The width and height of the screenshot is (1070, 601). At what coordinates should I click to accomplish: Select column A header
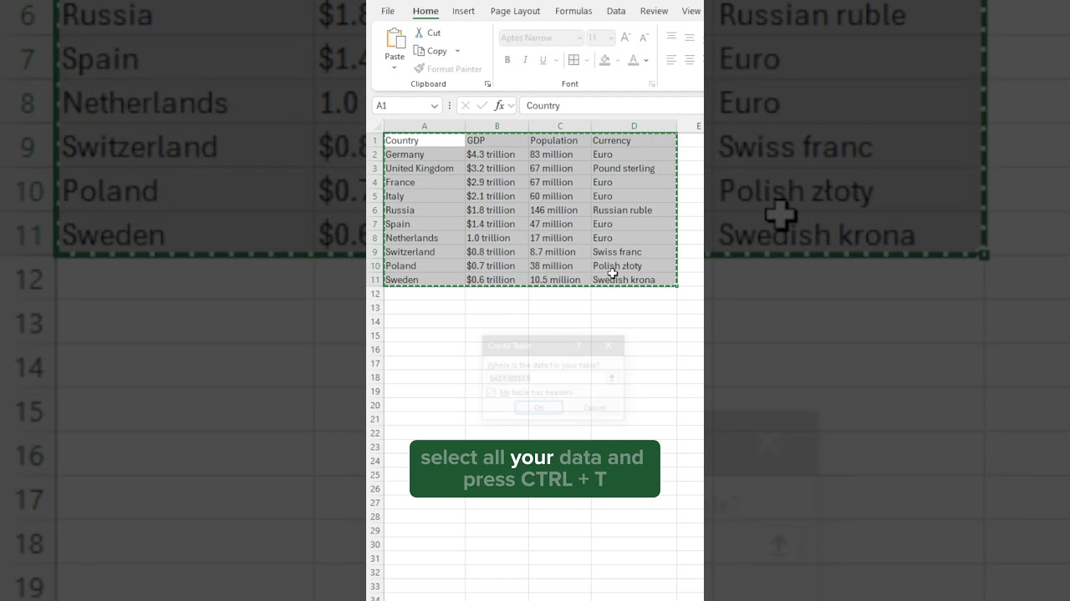[424, 126]
